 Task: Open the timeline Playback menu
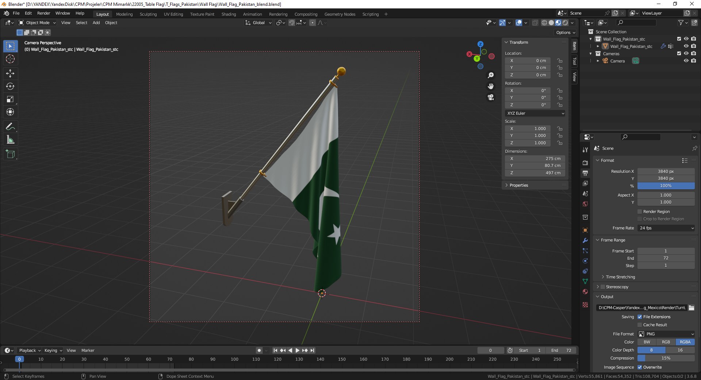30,350
